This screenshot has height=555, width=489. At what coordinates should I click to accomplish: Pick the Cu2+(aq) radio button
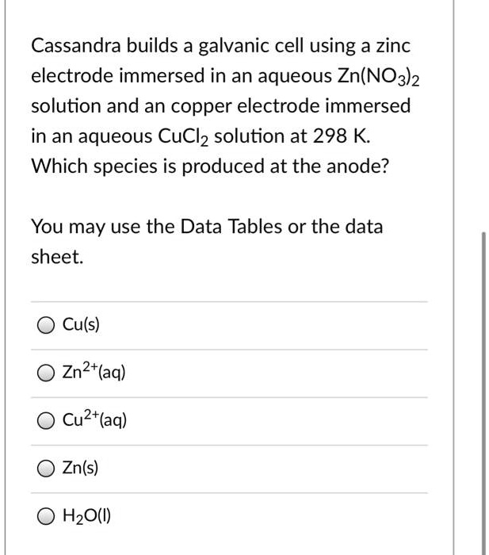(45, 420)
